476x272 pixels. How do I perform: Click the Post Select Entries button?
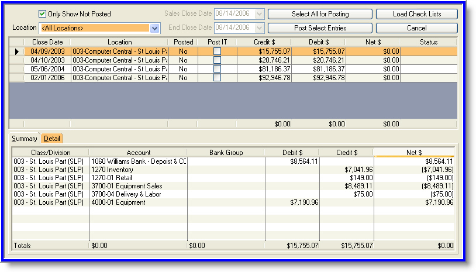[319, 28]
